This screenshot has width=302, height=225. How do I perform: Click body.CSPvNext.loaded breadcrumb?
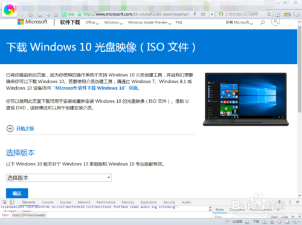(x=29, y=215)
